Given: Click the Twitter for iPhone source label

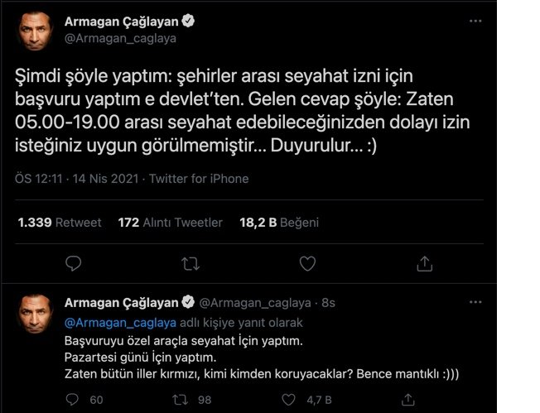Looking at the screenshot, I should tap(199, 179).
